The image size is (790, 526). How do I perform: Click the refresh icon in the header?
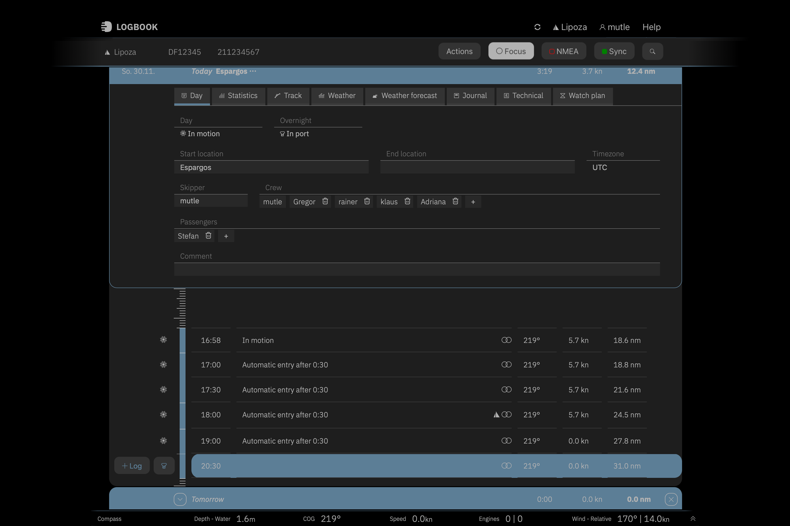coord(537,27)
